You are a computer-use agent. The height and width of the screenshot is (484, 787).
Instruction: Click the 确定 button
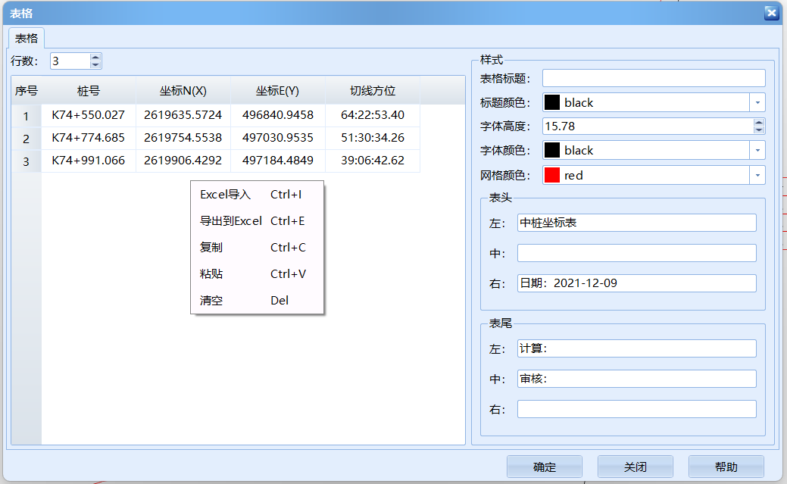click(544, 467)
